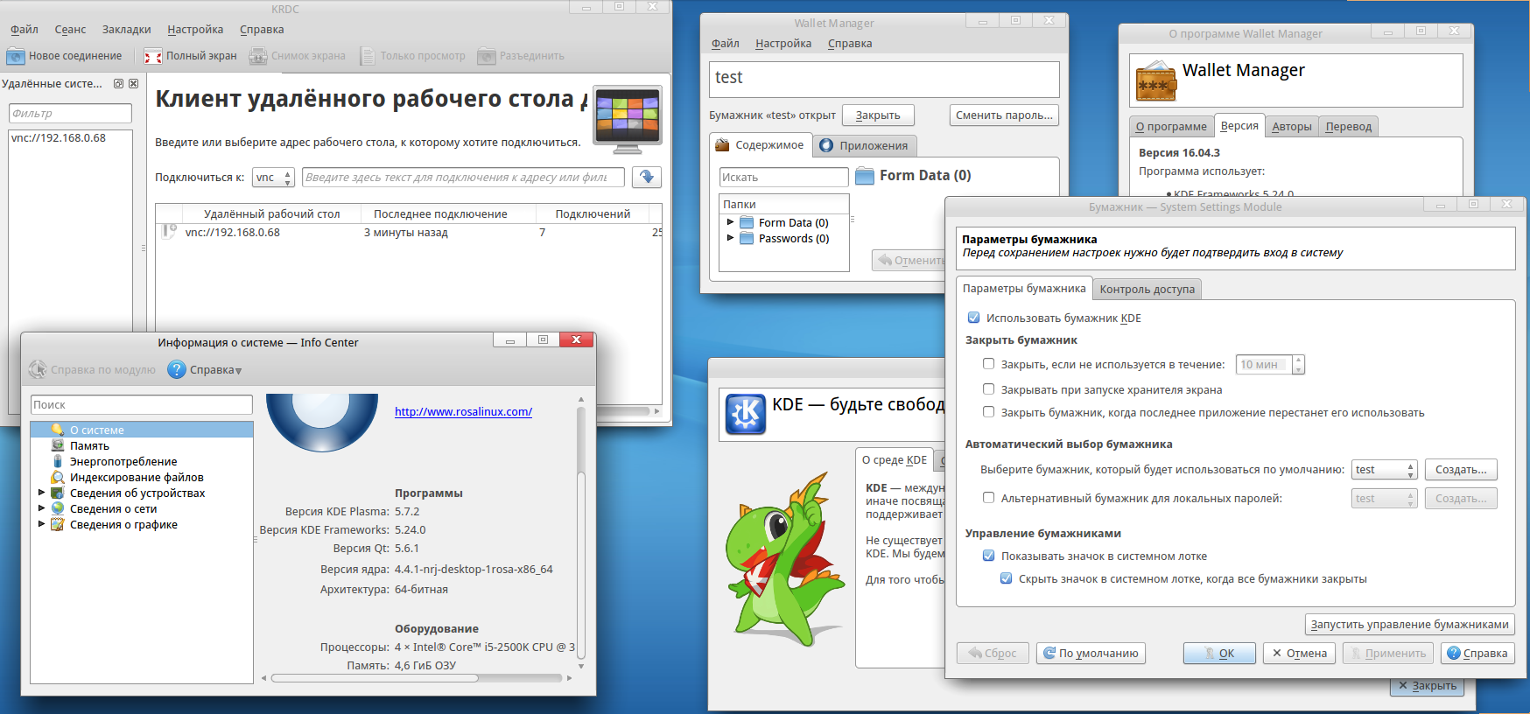Viewport: 1530px width, 714px height.
Task: Click OK in the wallet settings dialog
Action: (1219, 653)
